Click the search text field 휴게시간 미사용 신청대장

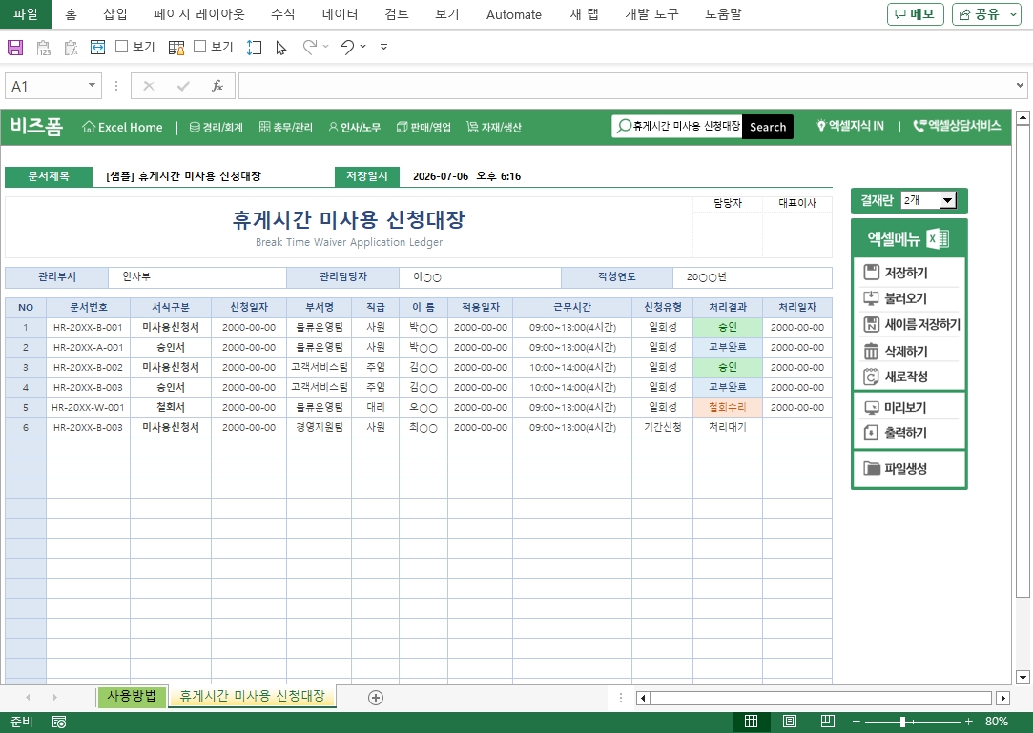point(687,127)
